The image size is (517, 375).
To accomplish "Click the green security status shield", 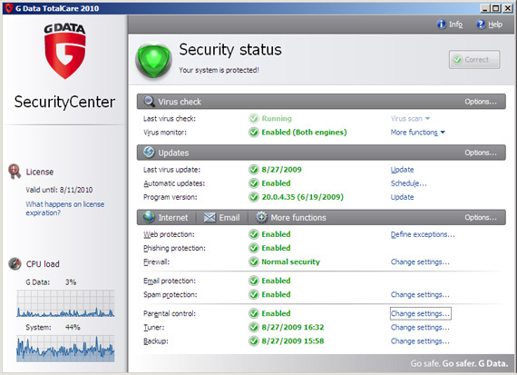I will tap(153, 61).
